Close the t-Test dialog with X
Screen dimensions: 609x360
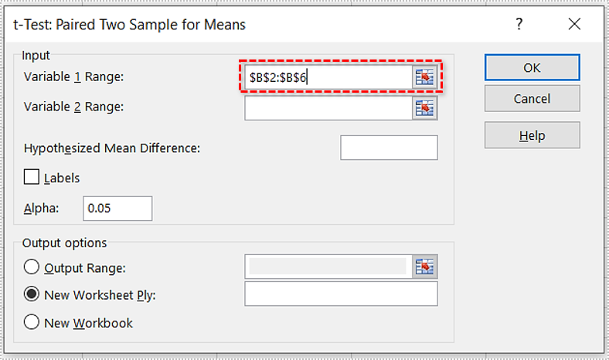click(x=574, y=24)
